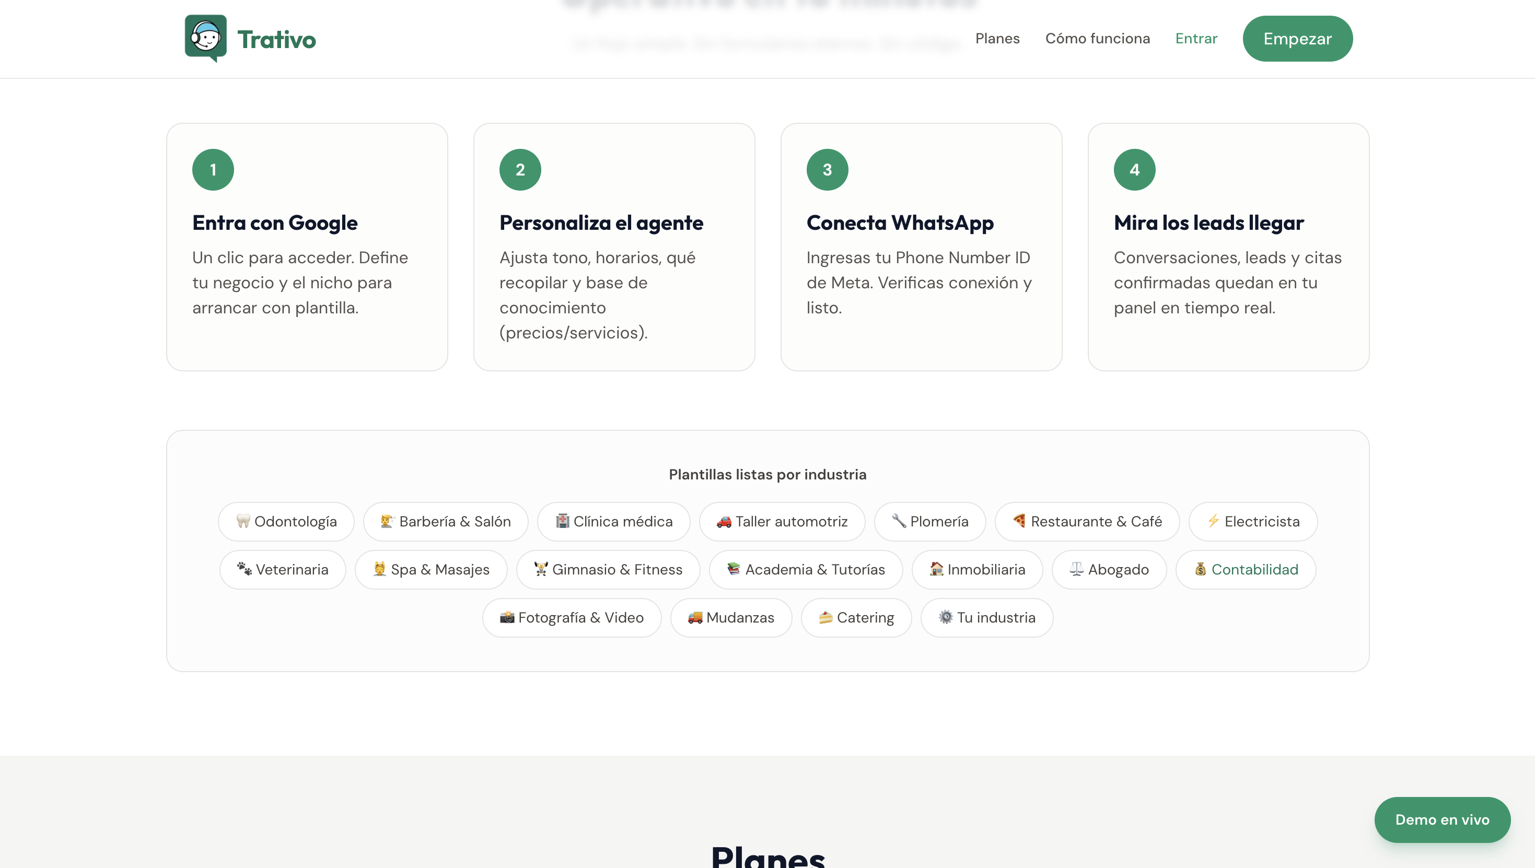
Task: Select the Electricista lightning template
Action: point(1252,521)
